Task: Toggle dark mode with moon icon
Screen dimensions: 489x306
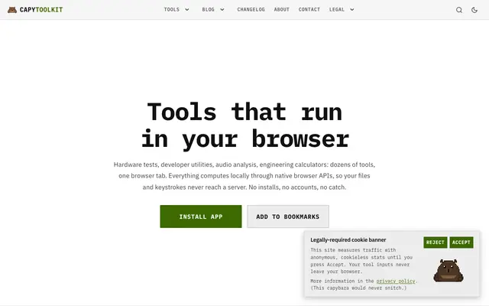Action: click(474, 10)
